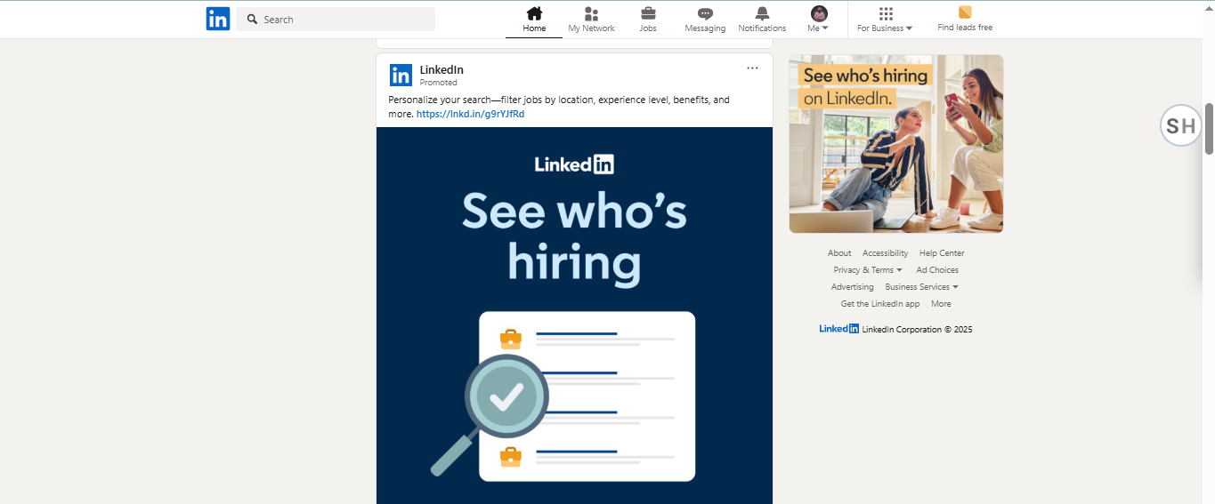Focus the Search input field

tap(336, 19)
